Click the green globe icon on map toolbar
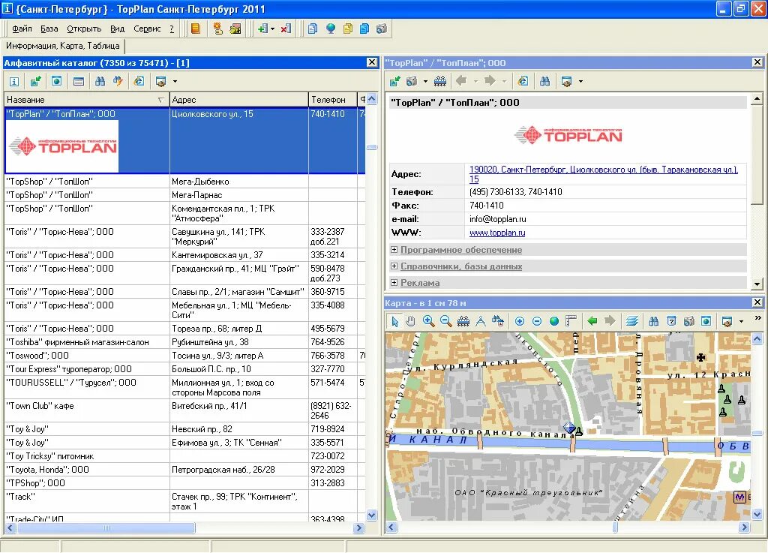Screen dimensions: 768x553 click(x=554, y=321)
